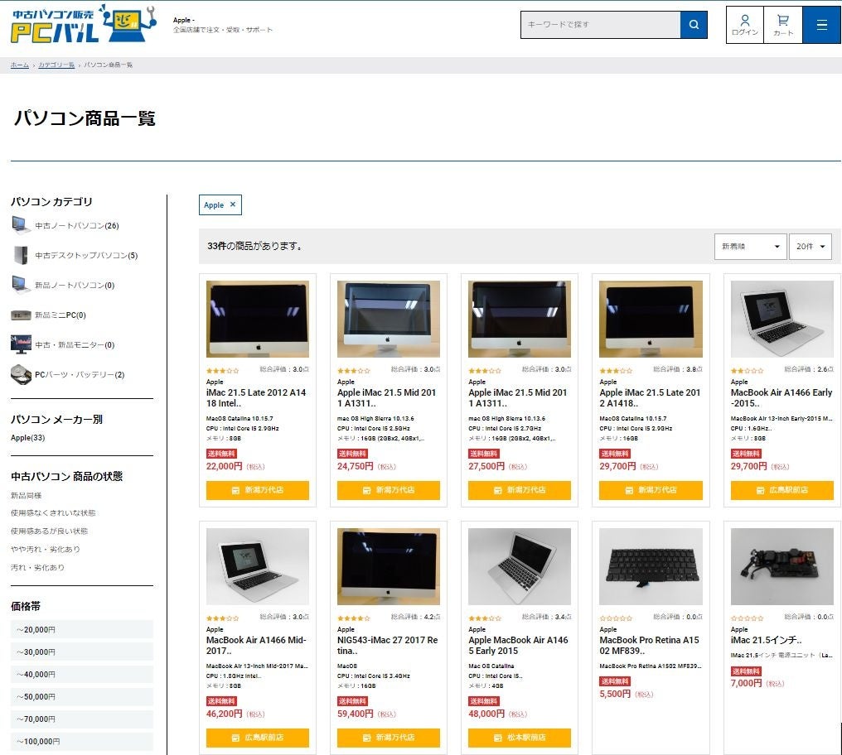Filter by condition 新品同様
Image resolution: width=842 pixels, height=755 pixels.
pyautogui.click(x=26, y=495)
